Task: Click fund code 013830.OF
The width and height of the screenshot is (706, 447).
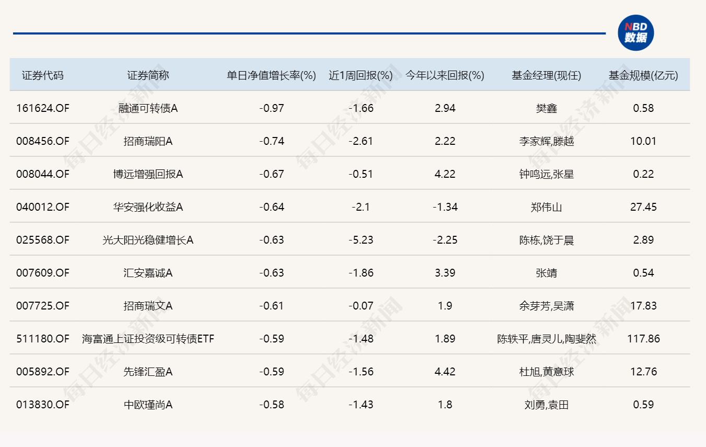Action: tap(43, 405)
